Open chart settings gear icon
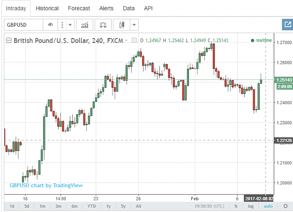The image size is (293, 212). (285, 206)
